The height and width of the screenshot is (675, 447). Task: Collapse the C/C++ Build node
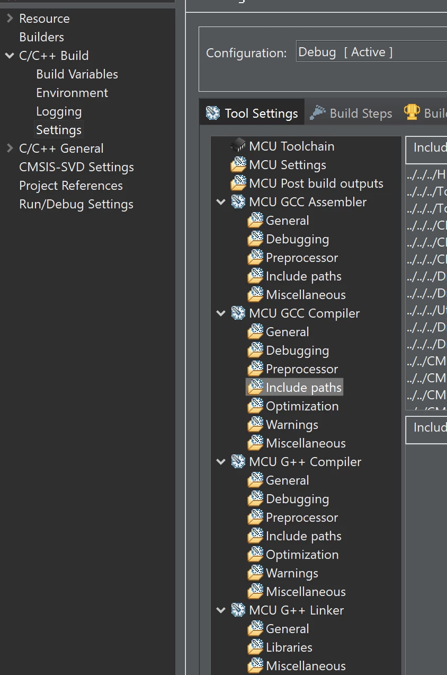(x=10, y=55)
